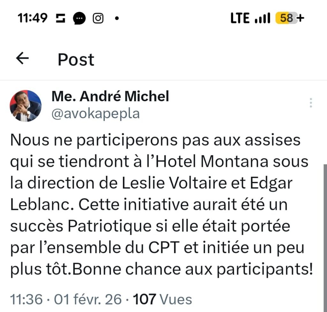Open André Michel's profile picture

click(x=26, y=106)
